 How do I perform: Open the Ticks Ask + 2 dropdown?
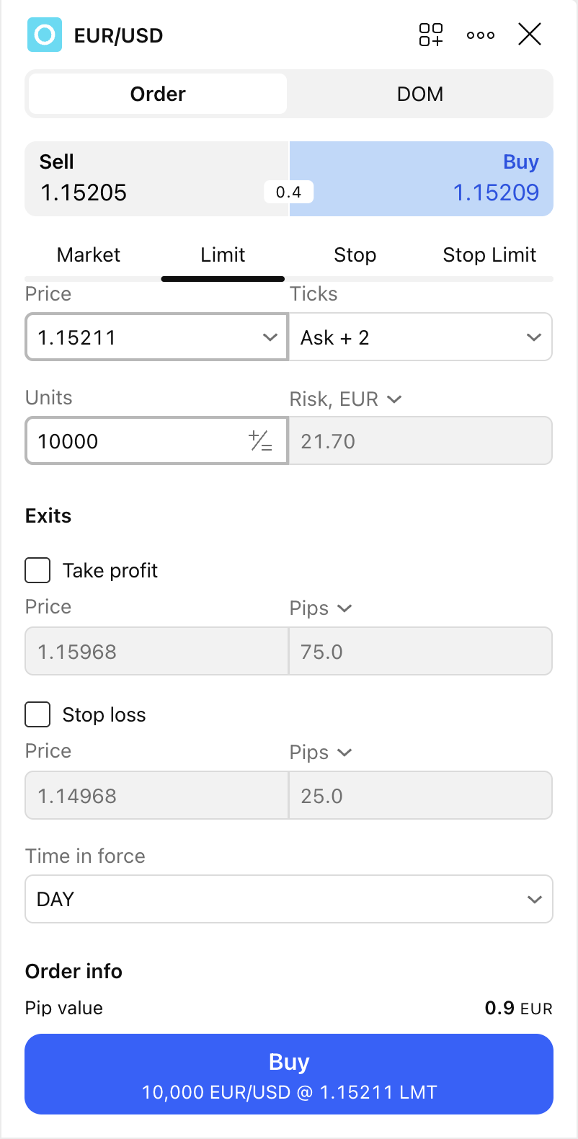tap(420, 337)
